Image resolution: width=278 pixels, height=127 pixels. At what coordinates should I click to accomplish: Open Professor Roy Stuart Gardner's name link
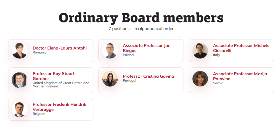click(53, 76)
